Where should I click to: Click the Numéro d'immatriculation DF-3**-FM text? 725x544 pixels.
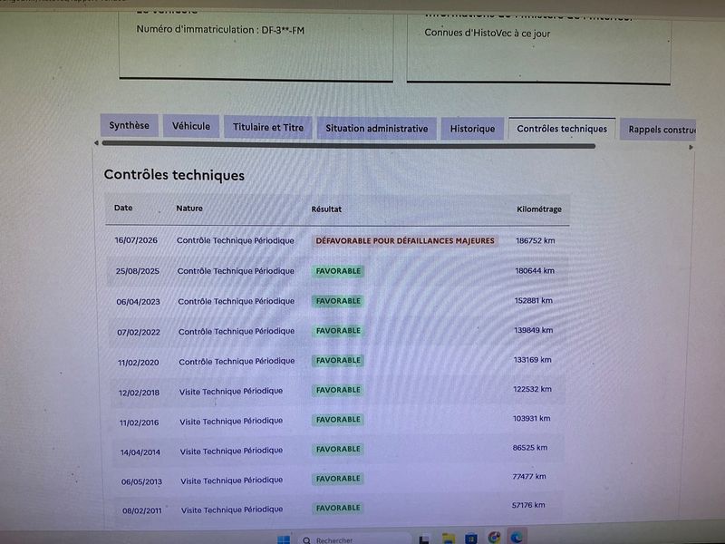click(220, 30)
